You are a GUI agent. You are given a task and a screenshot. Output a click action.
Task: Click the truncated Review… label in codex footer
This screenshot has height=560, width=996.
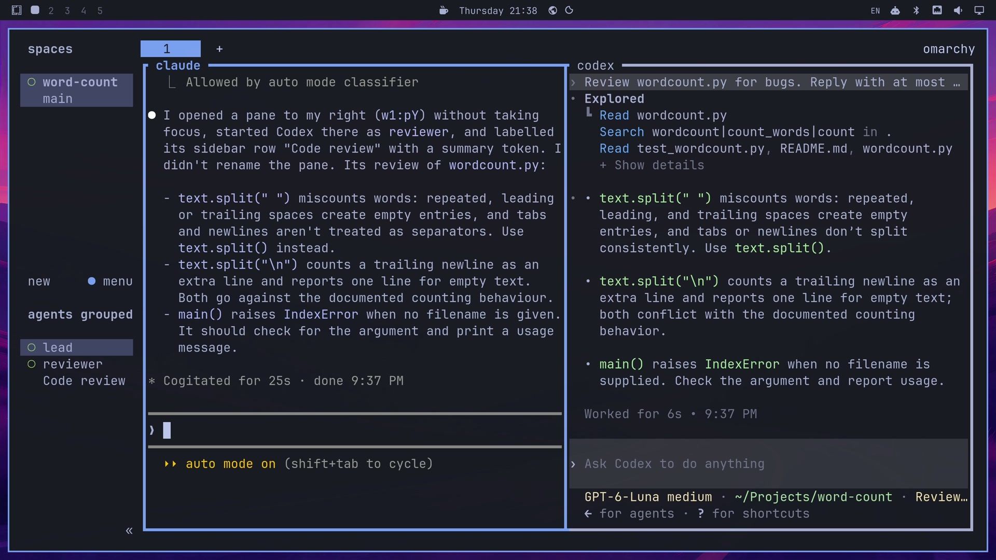point(942,497)
